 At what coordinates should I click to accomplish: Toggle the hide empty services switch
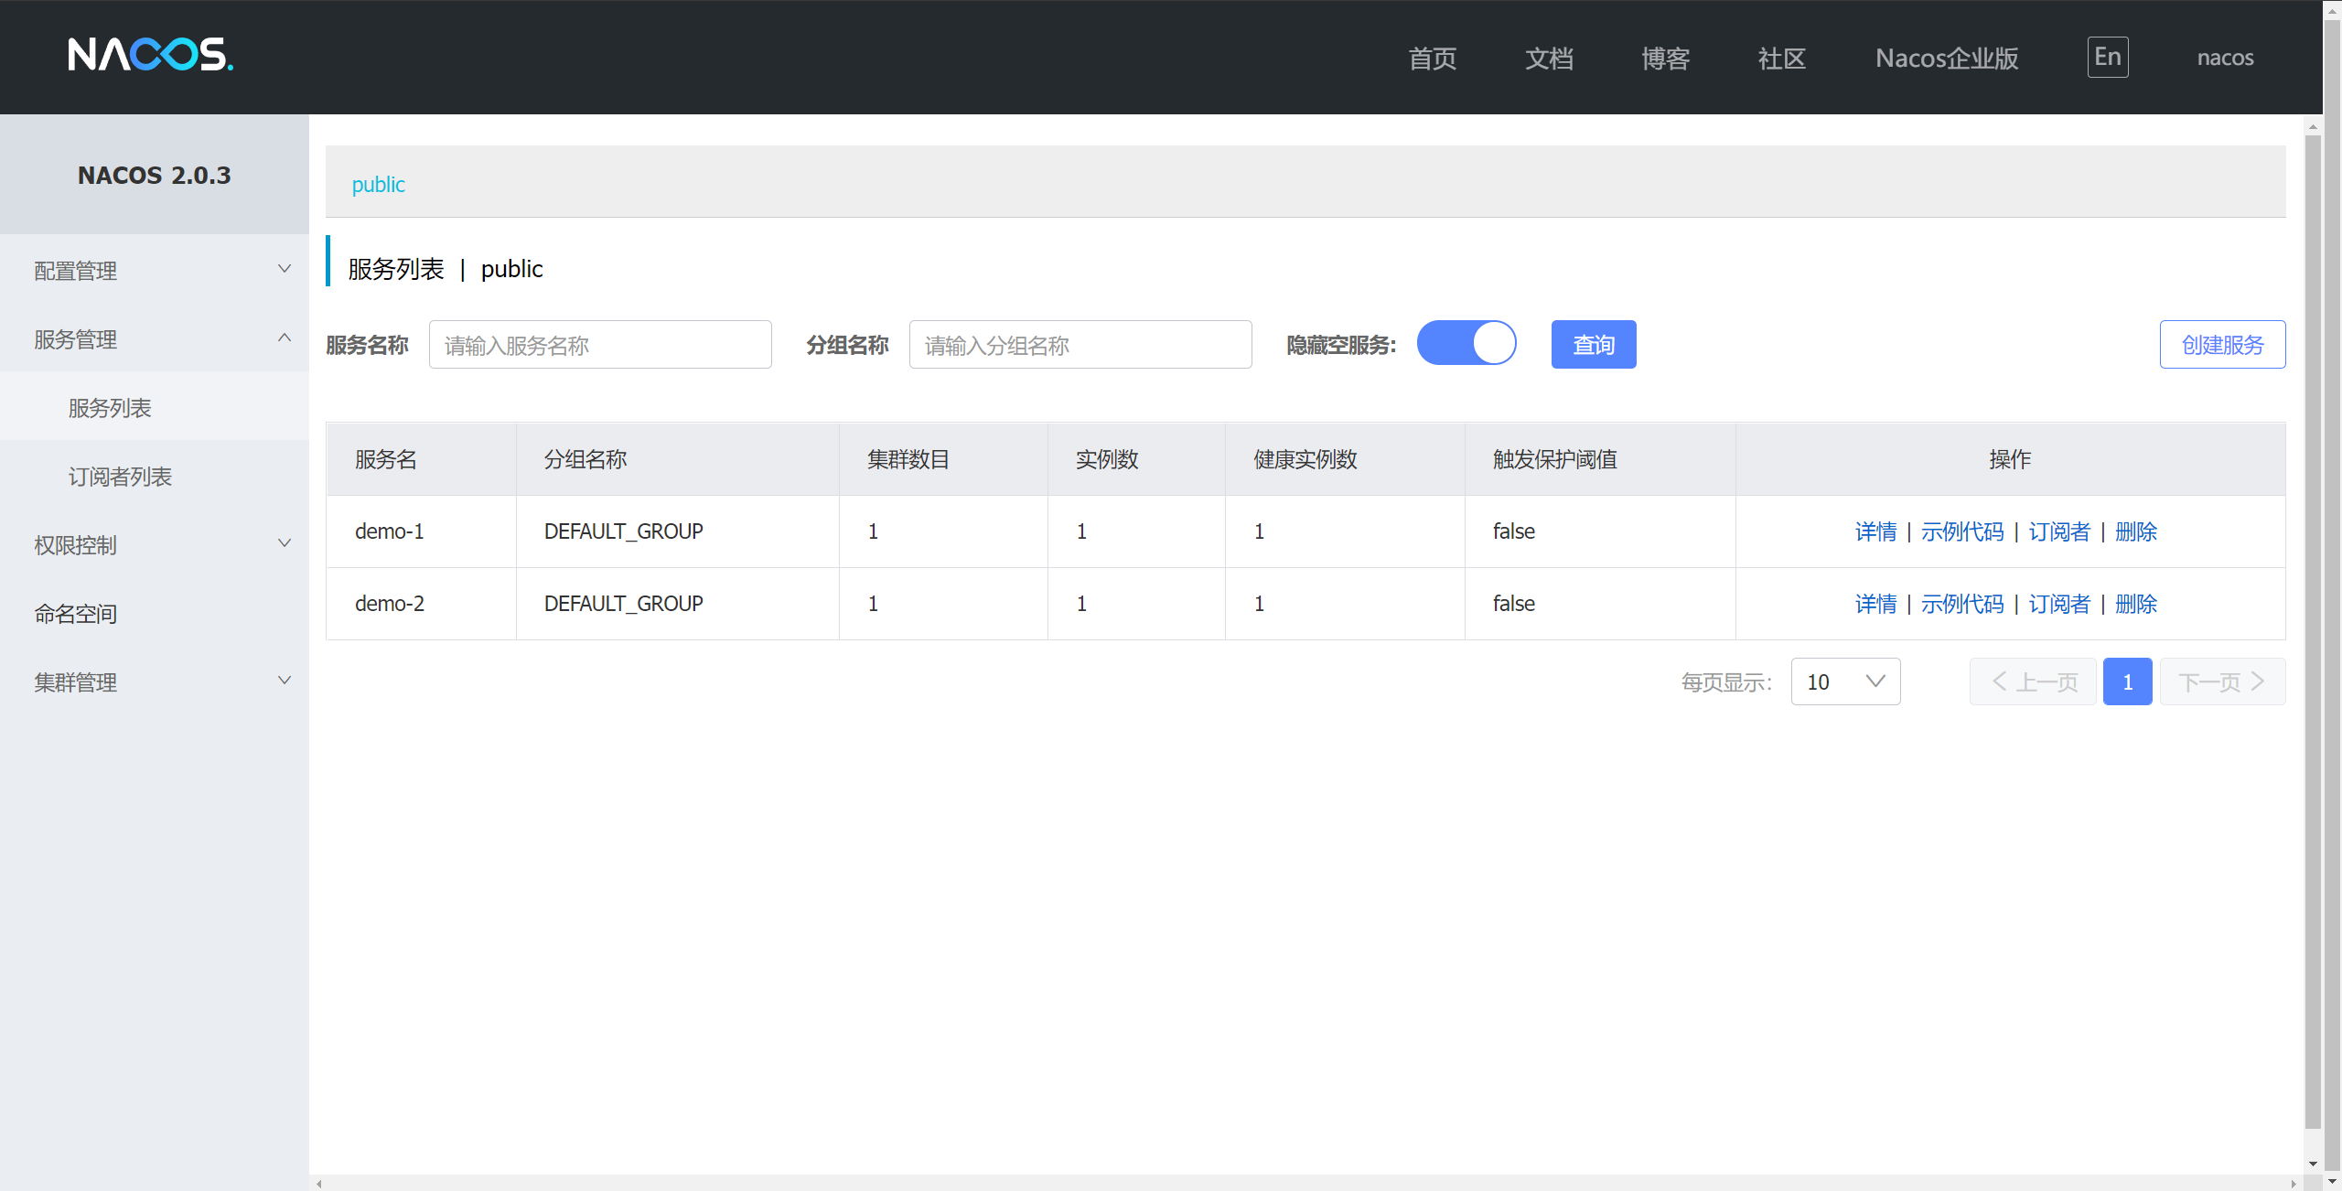click(1466, 344)
